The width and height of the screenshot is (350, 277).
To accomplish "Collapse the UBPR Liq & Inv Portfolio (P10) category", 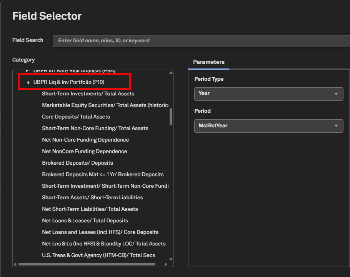I will coord(28,83).
